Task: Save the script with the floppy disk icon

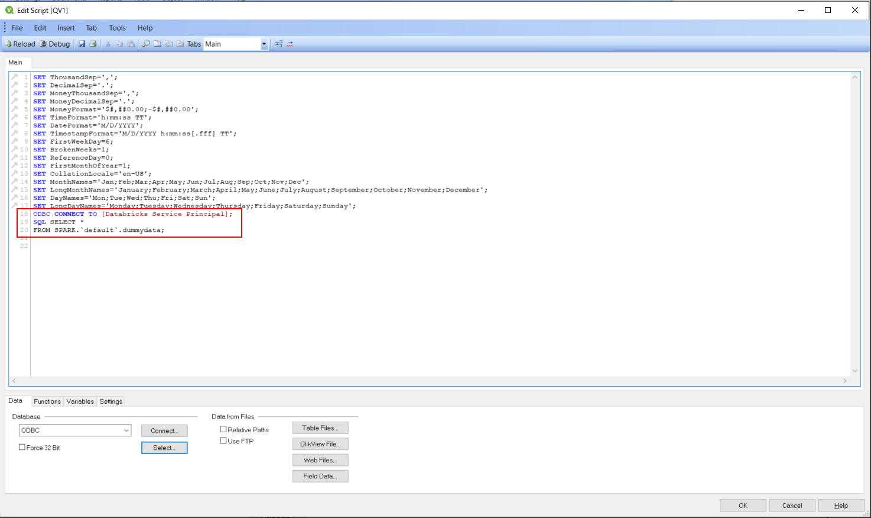Action: [x=82, y=44]
